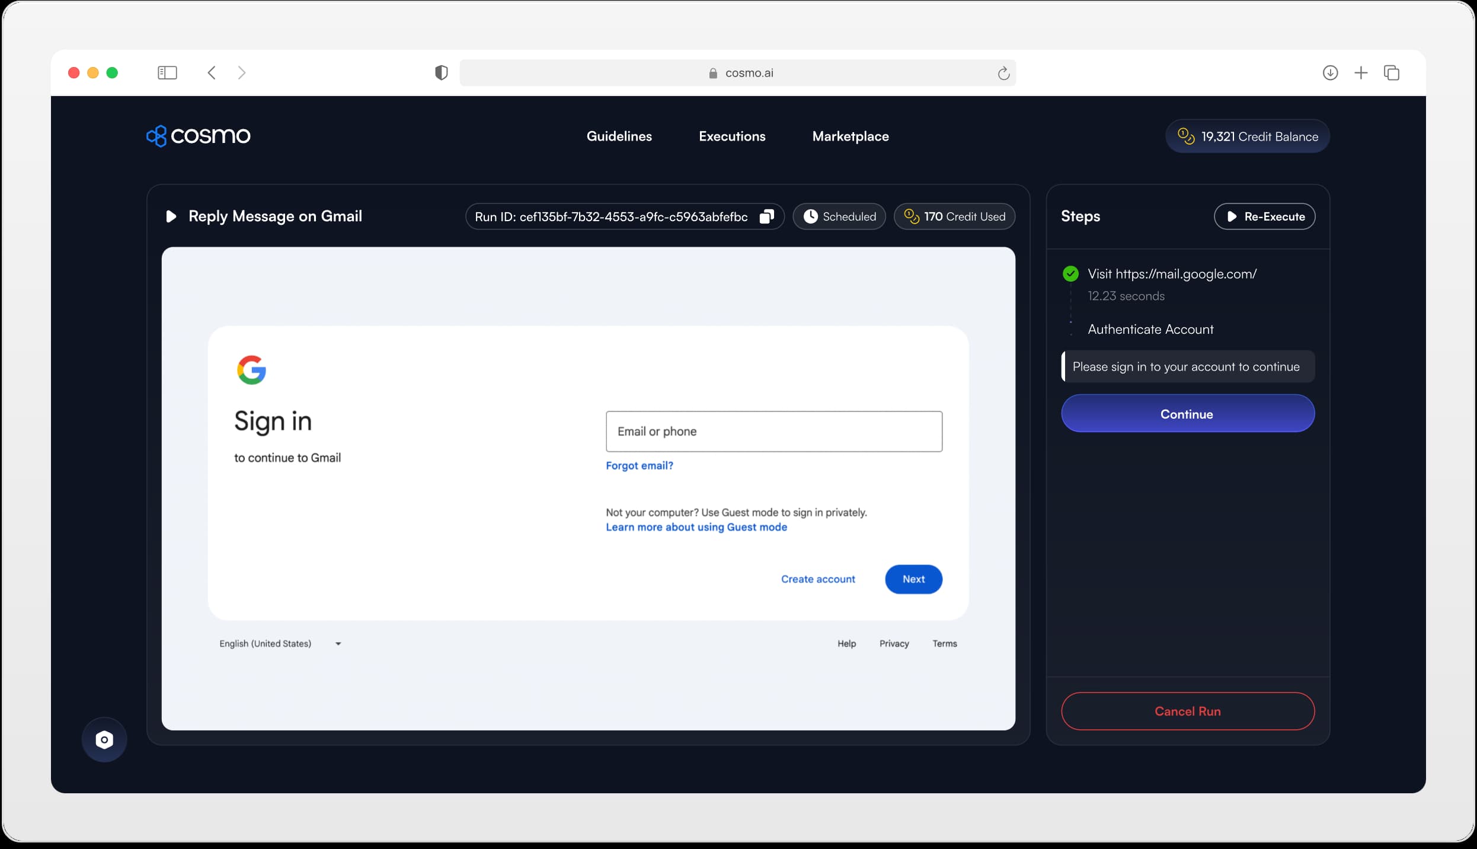Viewport: 1477px width, 849px height.
Task: Click the Cancel Run button
Action: point(1187,711)
